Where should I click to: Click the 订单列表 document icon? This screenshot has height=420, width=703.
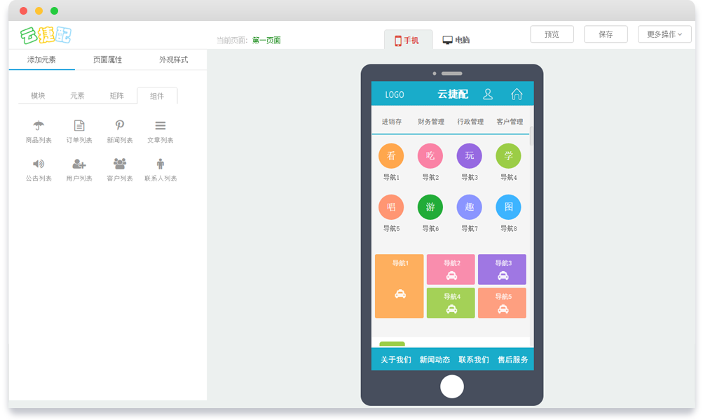79,126
